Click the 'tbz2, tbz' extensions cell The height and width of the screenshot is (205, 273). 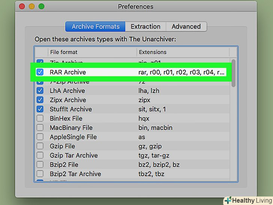tap(151, 174)
